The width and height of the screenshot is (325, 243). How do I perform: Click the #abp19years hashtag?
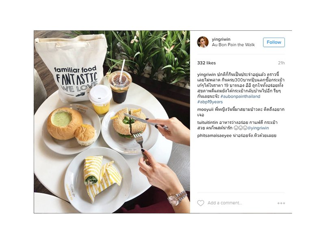click(210, 102)
